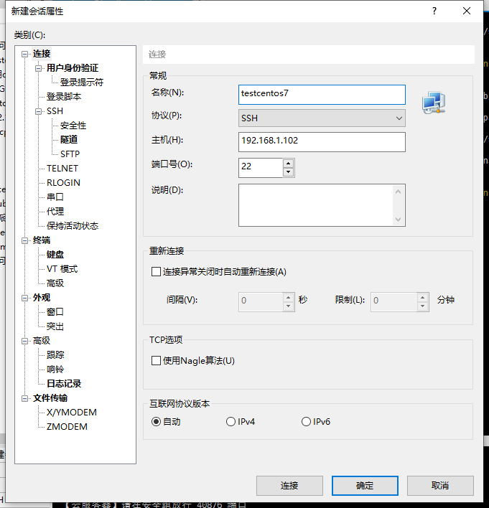The width and height of the screenshot is (489, 508).
Task: Select 外观 in the category tree
Action: click(x=42, y=298)
